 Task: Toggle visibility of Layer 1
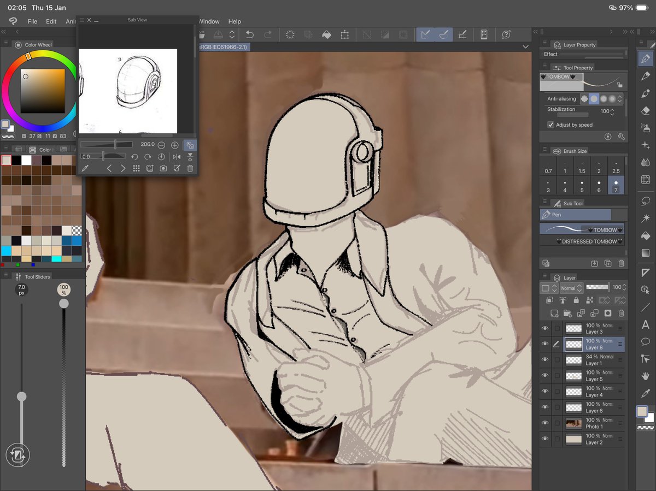[x=544, y=360]
